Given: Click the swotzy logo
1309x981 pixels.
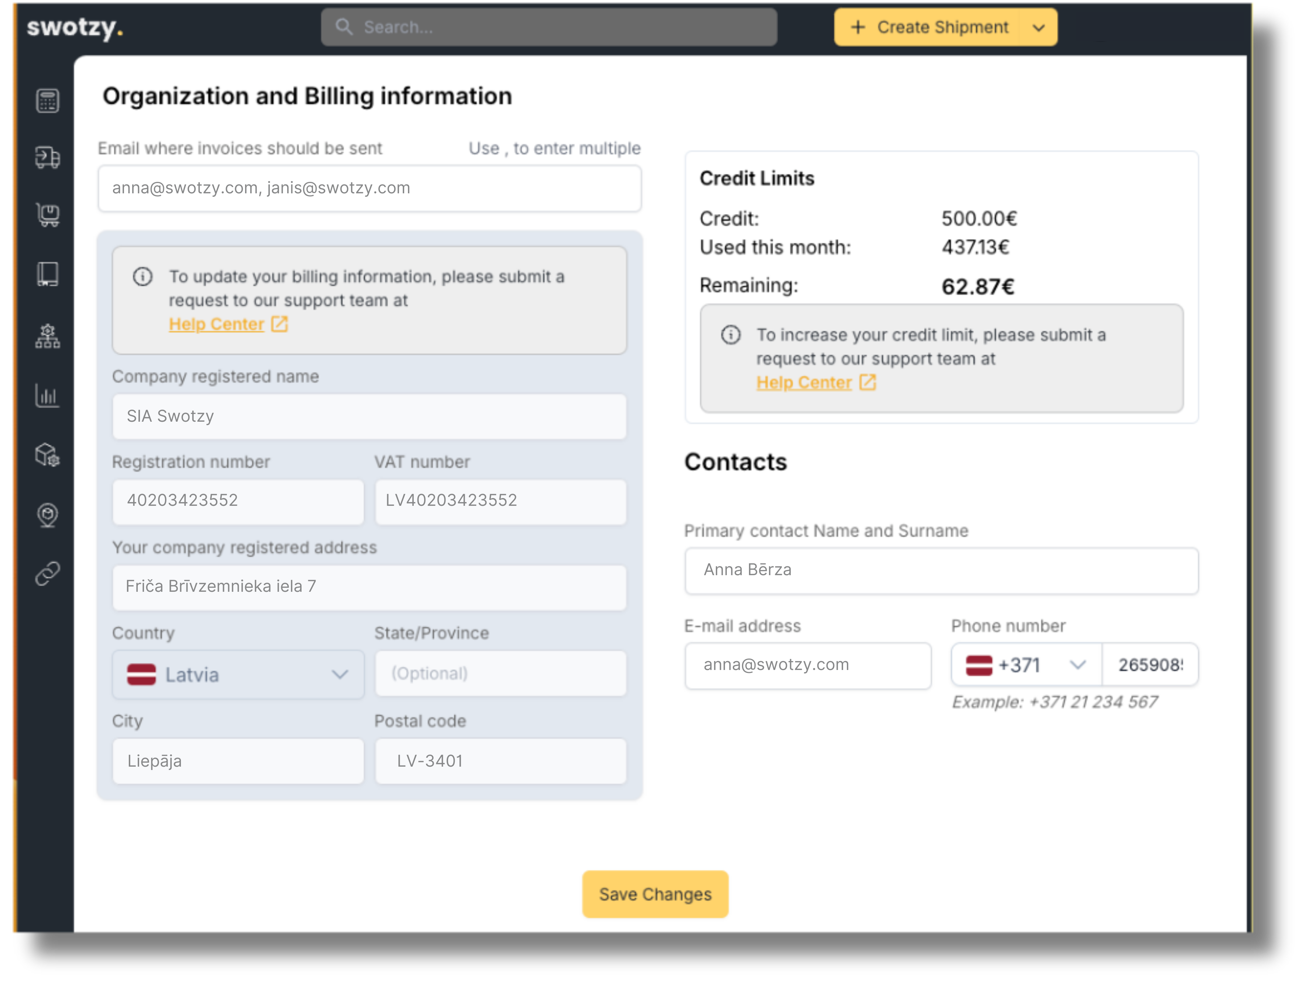Looking at the screenshot, I should coord(75,27).
